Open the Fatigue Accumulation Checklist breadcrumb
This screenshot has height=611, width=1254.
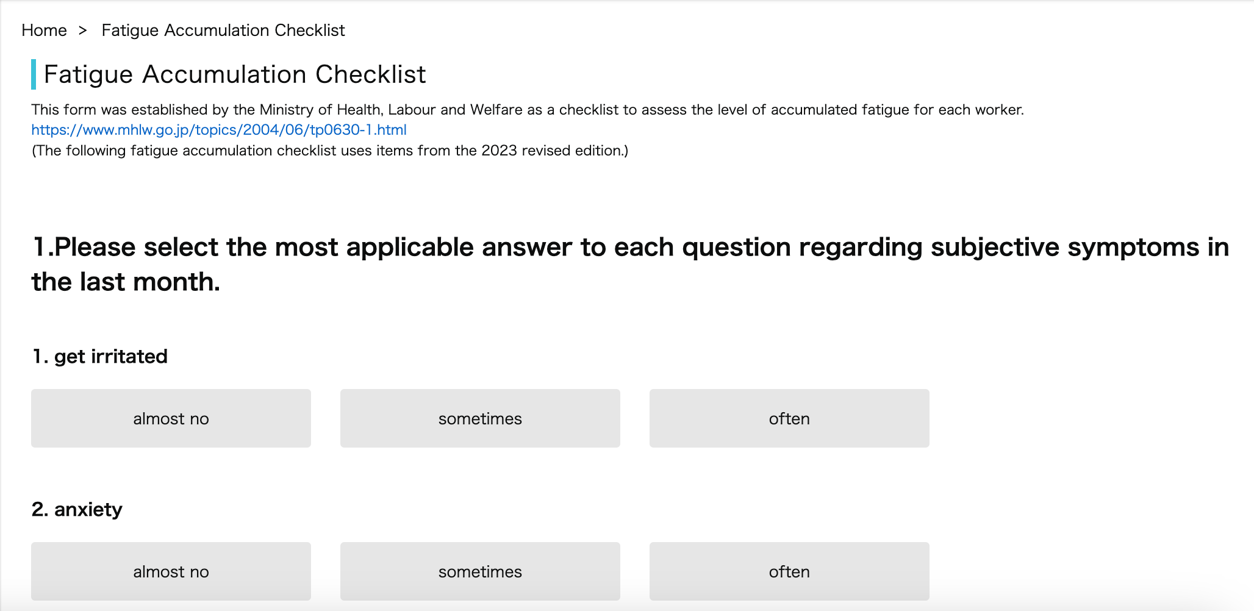pyautogui.click(x=223, y=30)
